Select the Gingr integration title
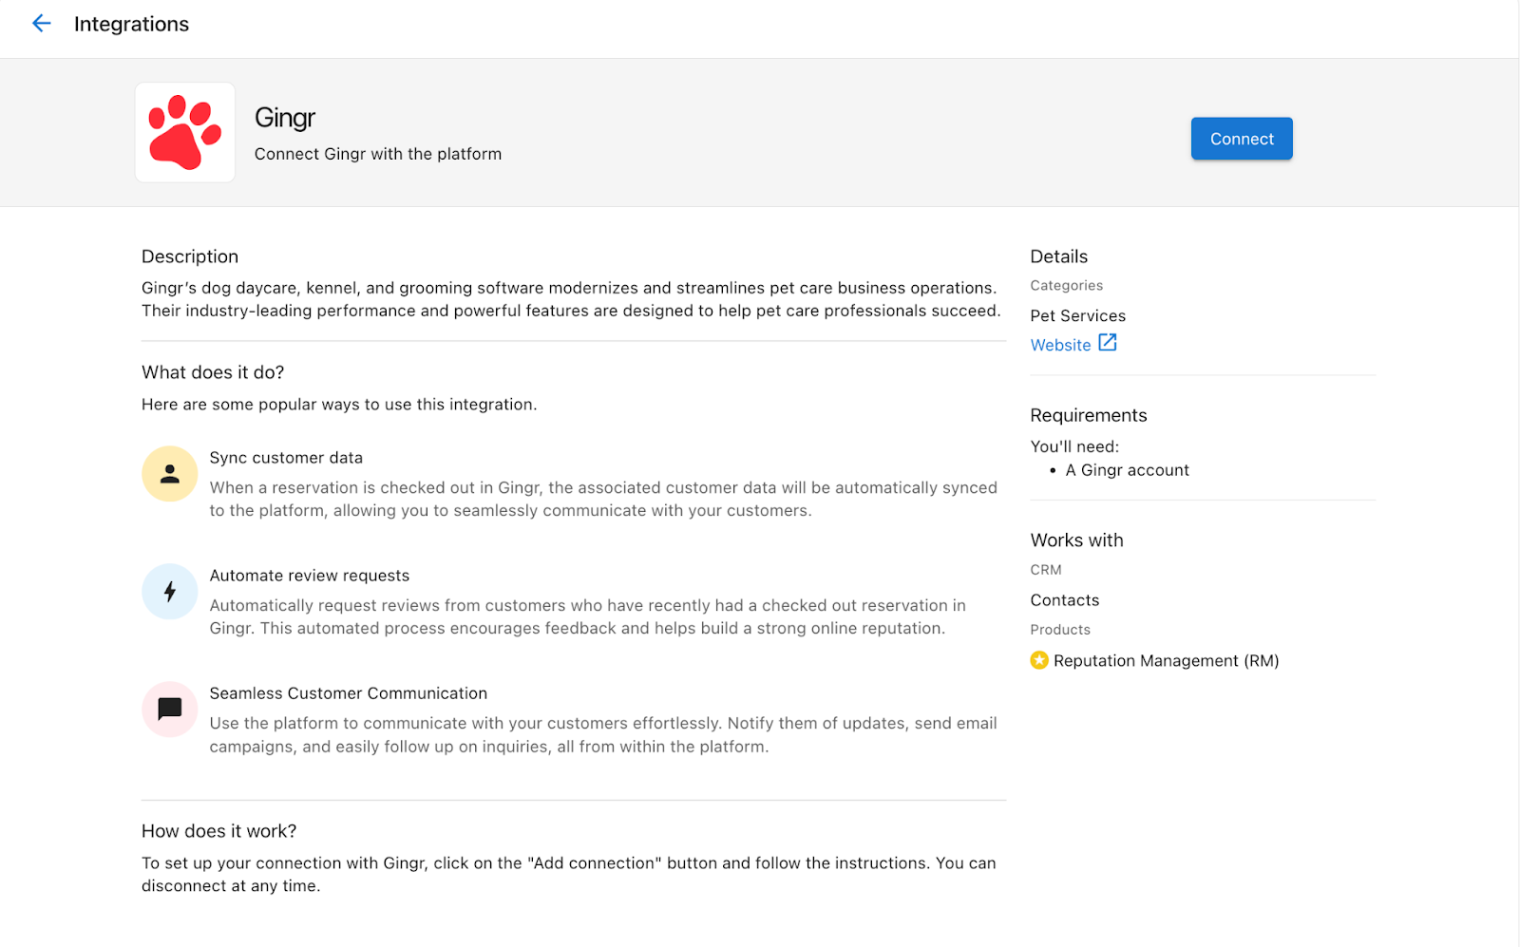1520x947 pixels. [x=284, y=117]
